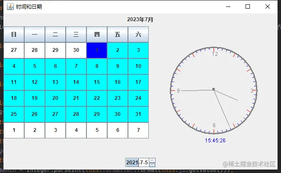This screenshot has height=173, width=281.
Task: Select day 19 in the calendar
Action: pos(35,98)
